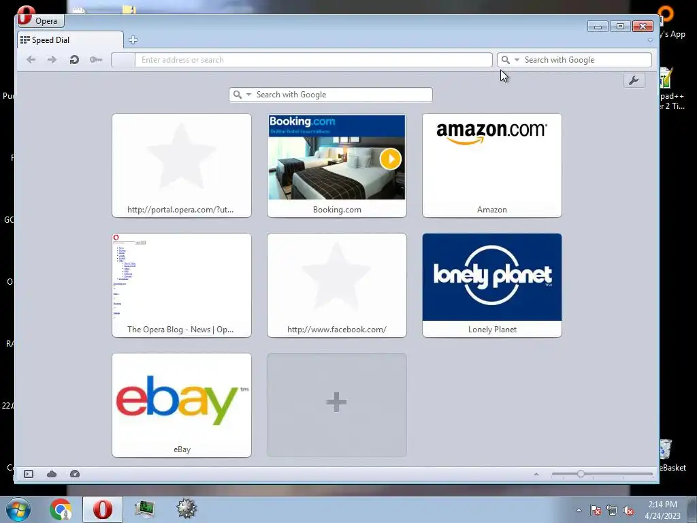The image size is (697, 523).
Task: Open the Amazon speed dial tile
Action: tap(491, 165)
